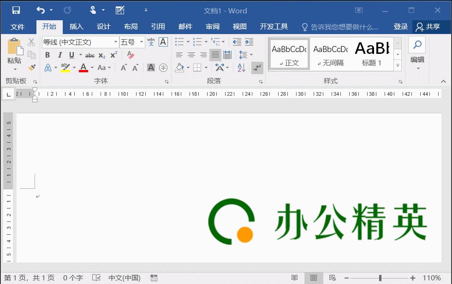This screenshot has width=452, height=284.
Task: Apply superscript formatting
Action: click(113, 54)
